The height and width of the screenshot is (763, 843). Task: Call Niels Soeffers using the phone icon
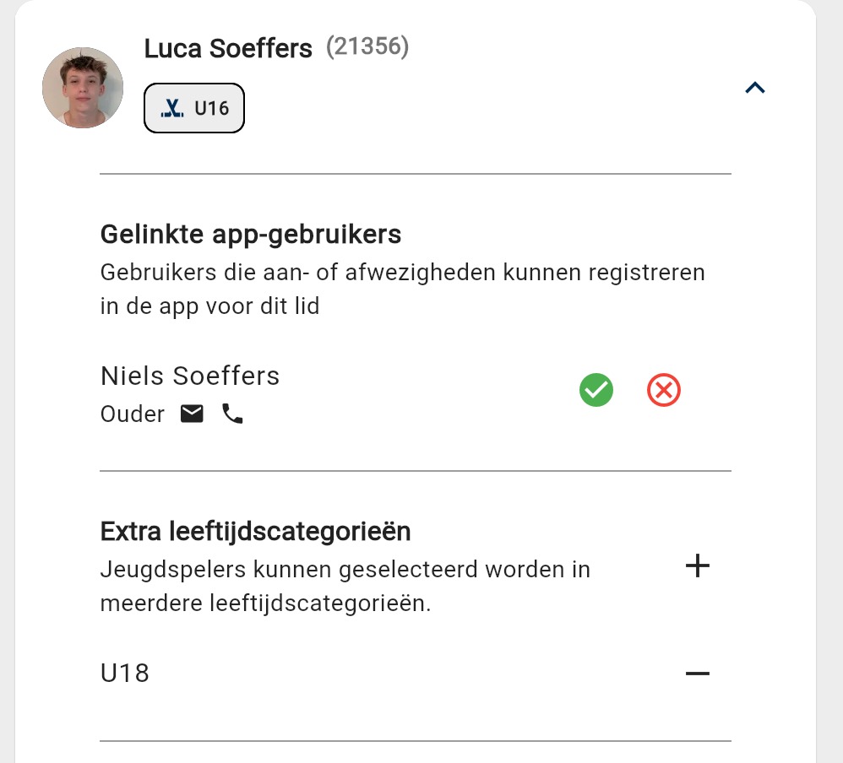pos(232,414)
